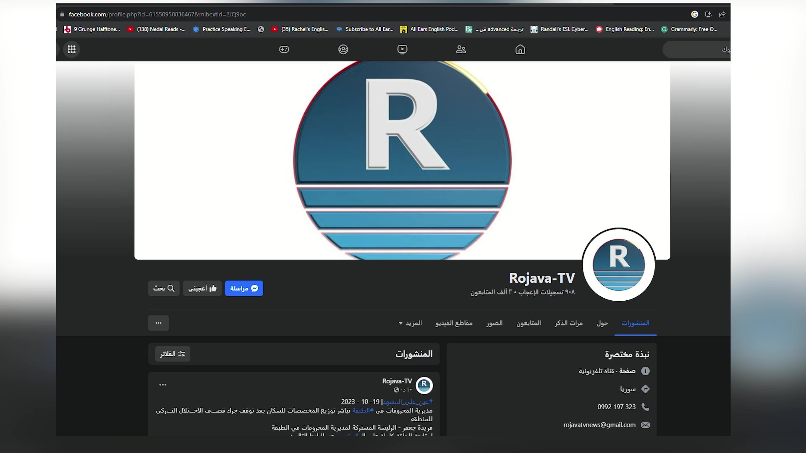The height and width of the screenshot is (453, 806).
Task: Open the Practice Speaking bookmark
Action: point(221,29)
